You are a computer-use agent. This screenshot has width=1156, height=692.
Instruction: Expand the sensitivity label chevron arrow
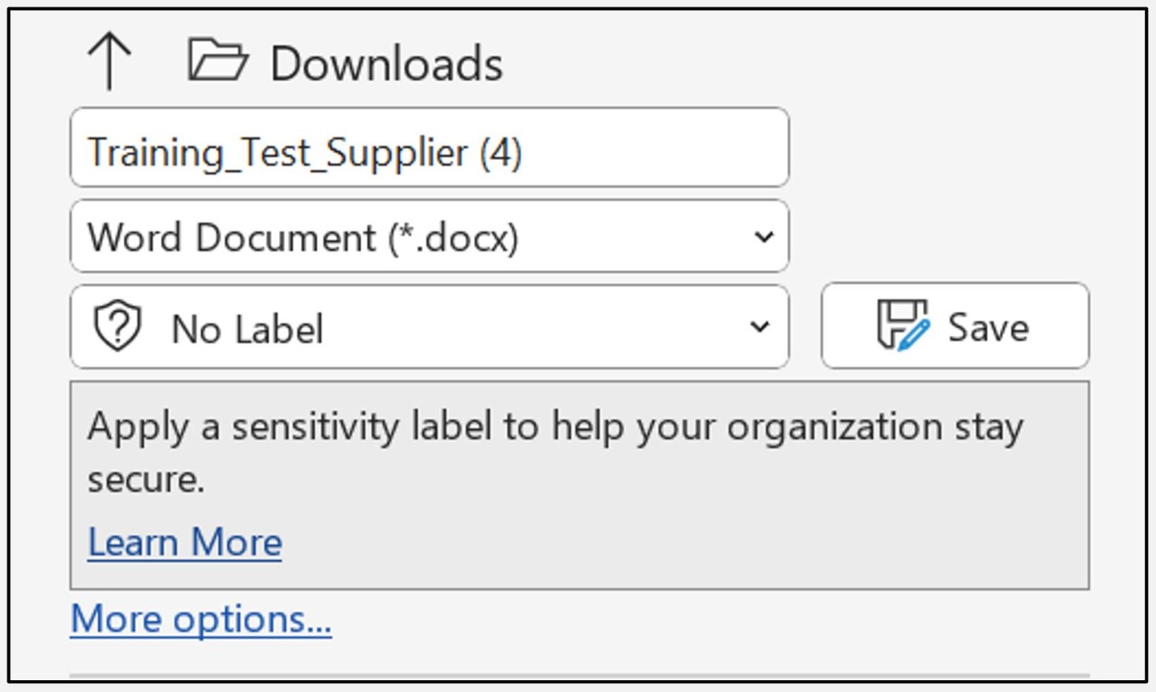(x=760, y=326)
